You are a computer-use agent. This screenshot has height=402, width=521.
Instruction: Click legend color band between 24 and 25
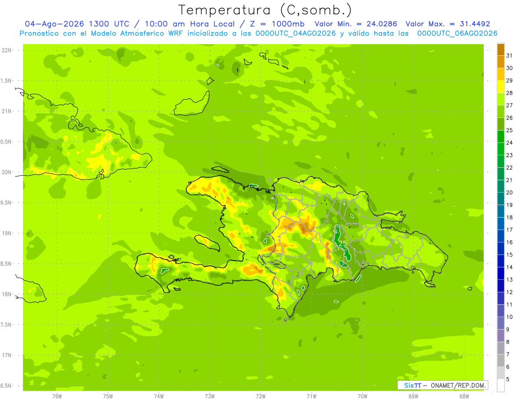coord(501,137)
